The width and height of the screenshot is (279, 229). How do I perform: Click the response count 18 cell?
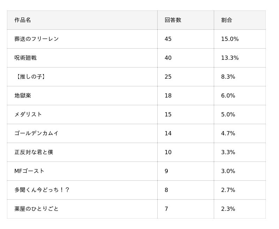(x=168, y=95)
